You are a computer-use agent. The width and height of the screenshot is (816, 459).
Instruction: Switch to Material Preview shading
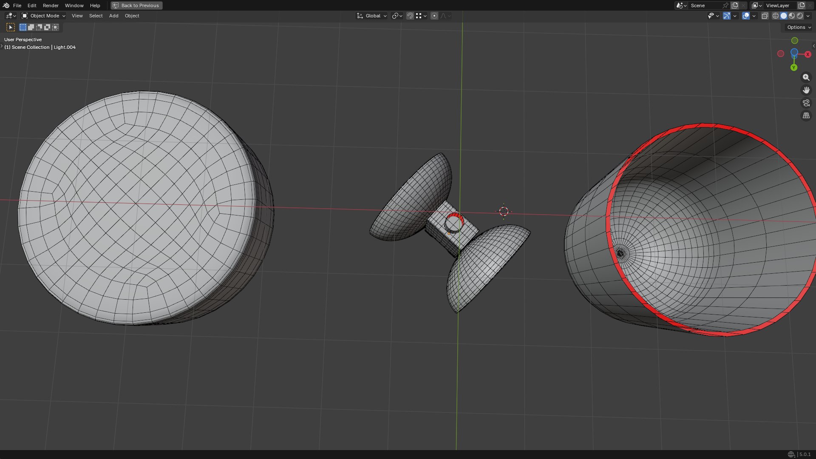click(792, 16)
